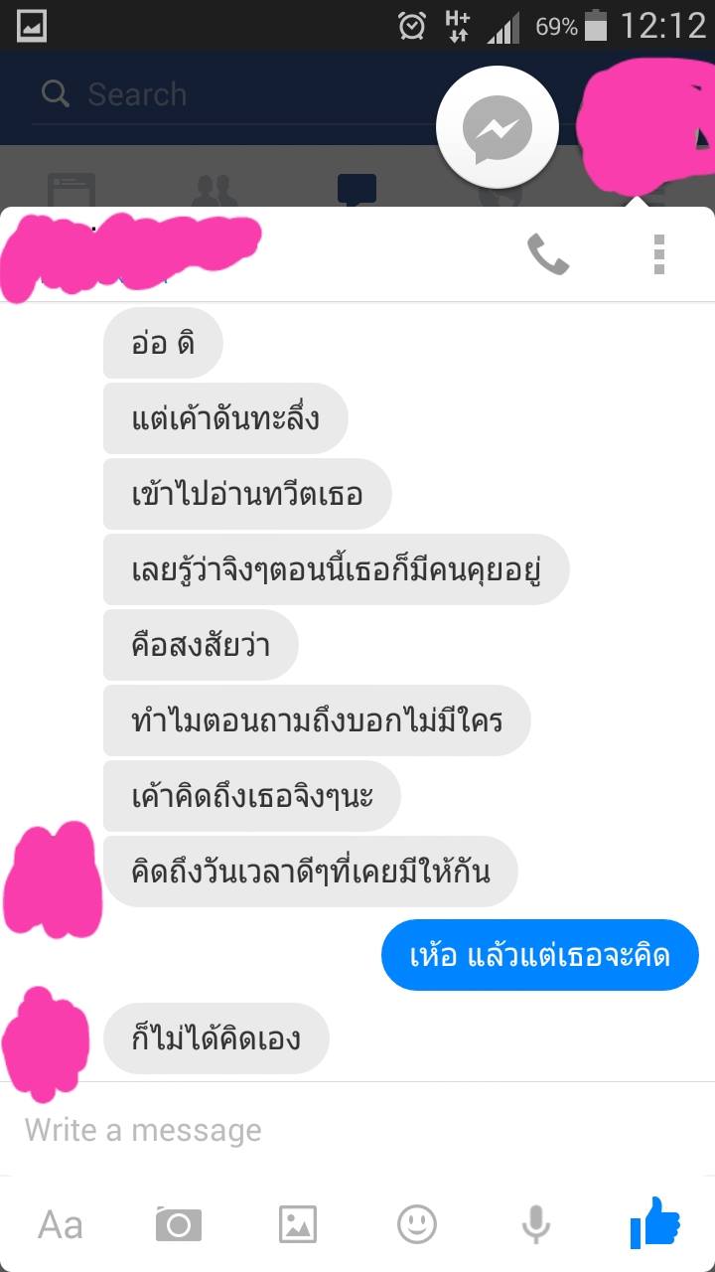
Task: Open the camera to take photo
Action: (179, 1224)
